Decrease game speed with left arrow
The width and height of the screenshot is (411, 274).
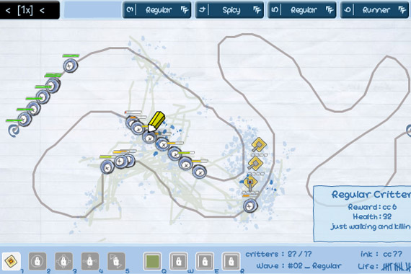[8, 11]
